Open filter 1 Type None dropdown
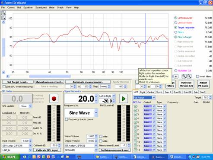The image size is (213, 160). click(165, 106)
